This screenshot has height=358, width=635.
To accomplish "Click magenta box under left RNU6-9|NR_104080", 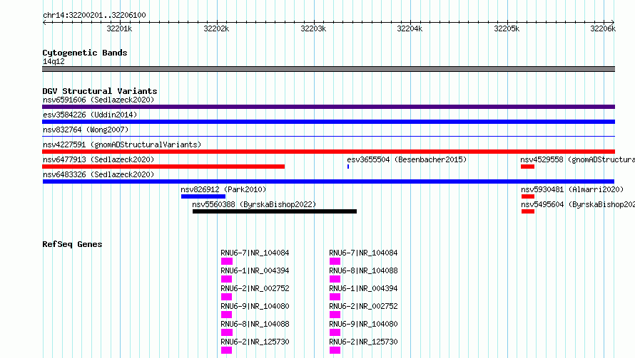I will point(226,315).
